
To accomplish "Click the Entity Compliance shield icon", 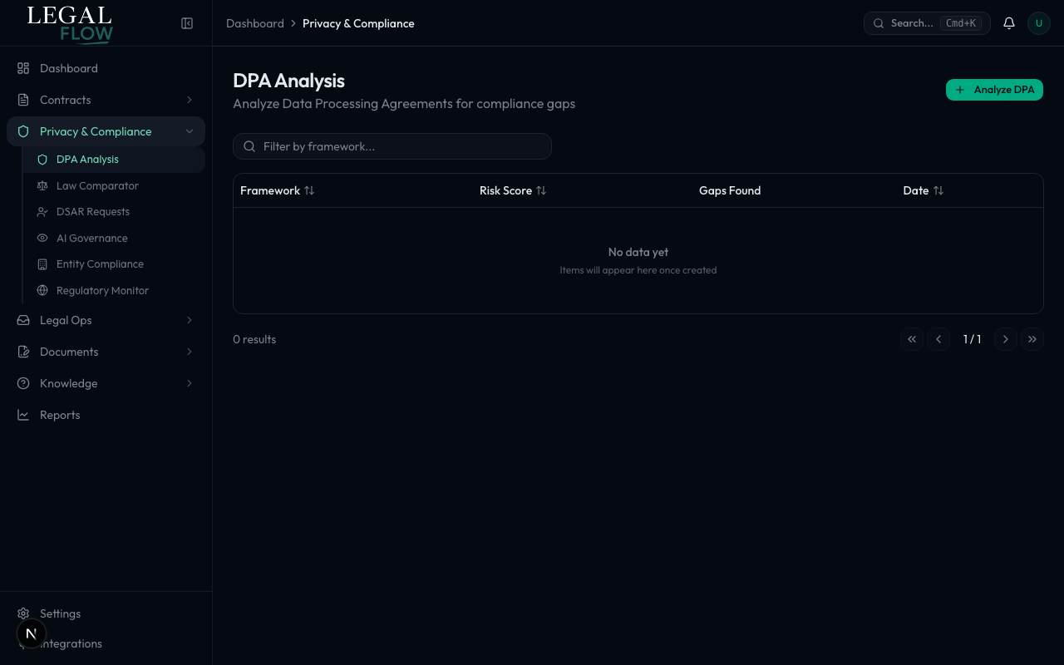I will [x=42, y=264].
